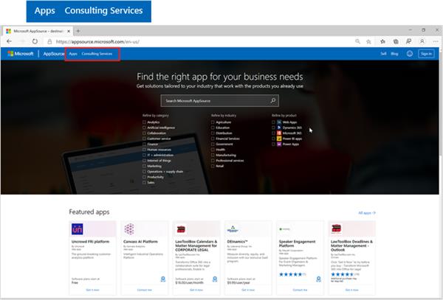The image size is (443, 300).
Task: Open the Apps menu in header
Action: point(73,54)
